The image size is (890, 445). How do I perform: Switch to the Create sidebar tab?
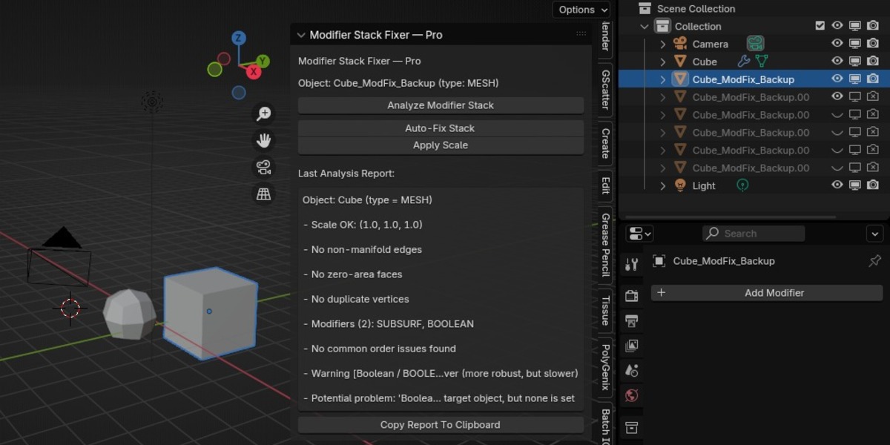605,143
